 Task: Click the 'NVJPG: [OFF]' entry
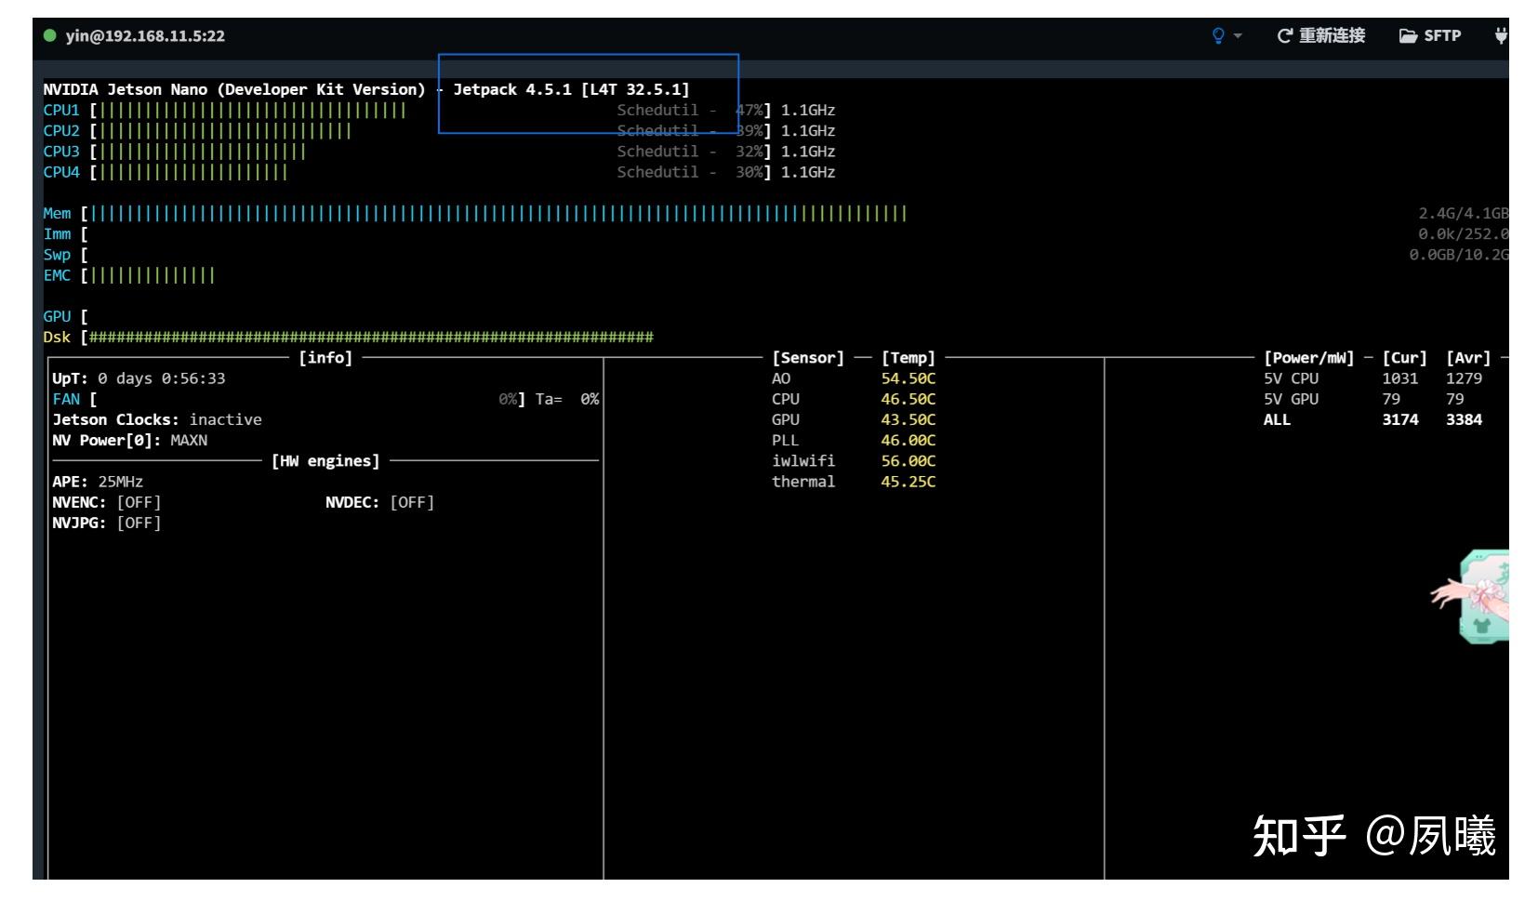(107, 523)
